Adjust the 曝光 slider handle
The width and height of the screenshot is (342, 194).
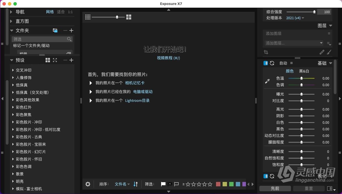tap(301, 94)
